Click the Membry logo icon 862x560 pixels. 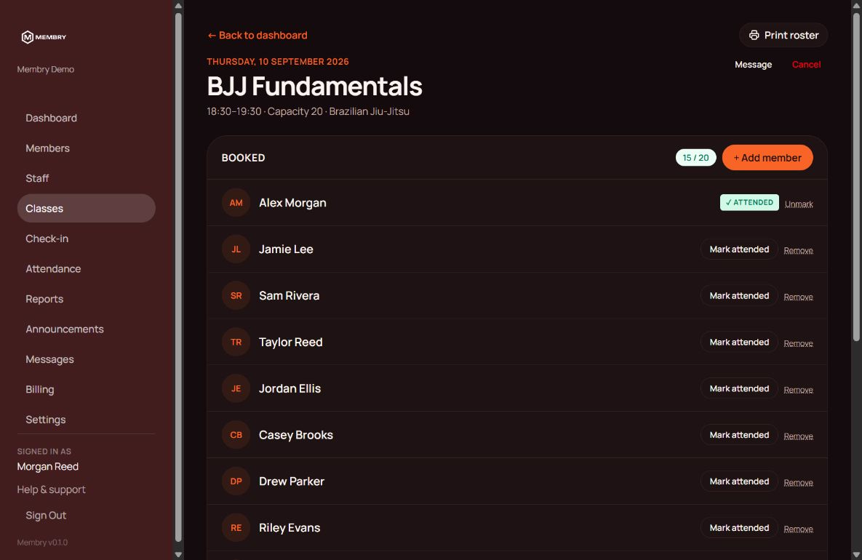point(28,37)
